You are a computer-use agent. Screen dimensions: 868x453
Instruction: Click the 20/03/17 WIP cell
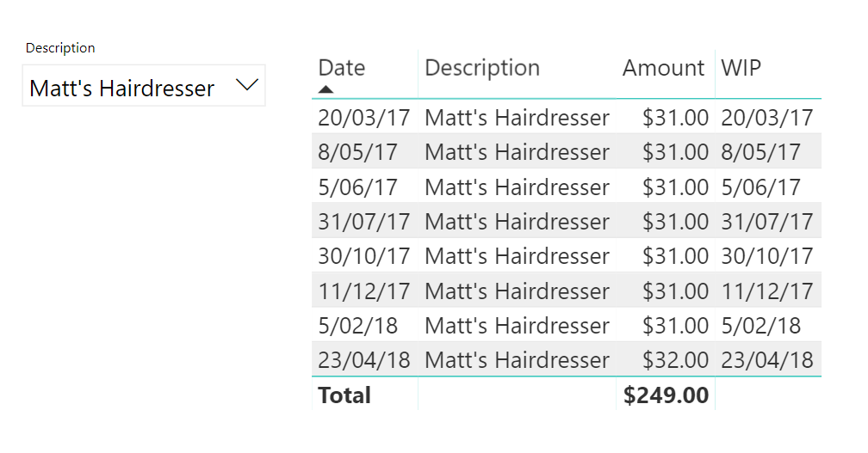766,118
